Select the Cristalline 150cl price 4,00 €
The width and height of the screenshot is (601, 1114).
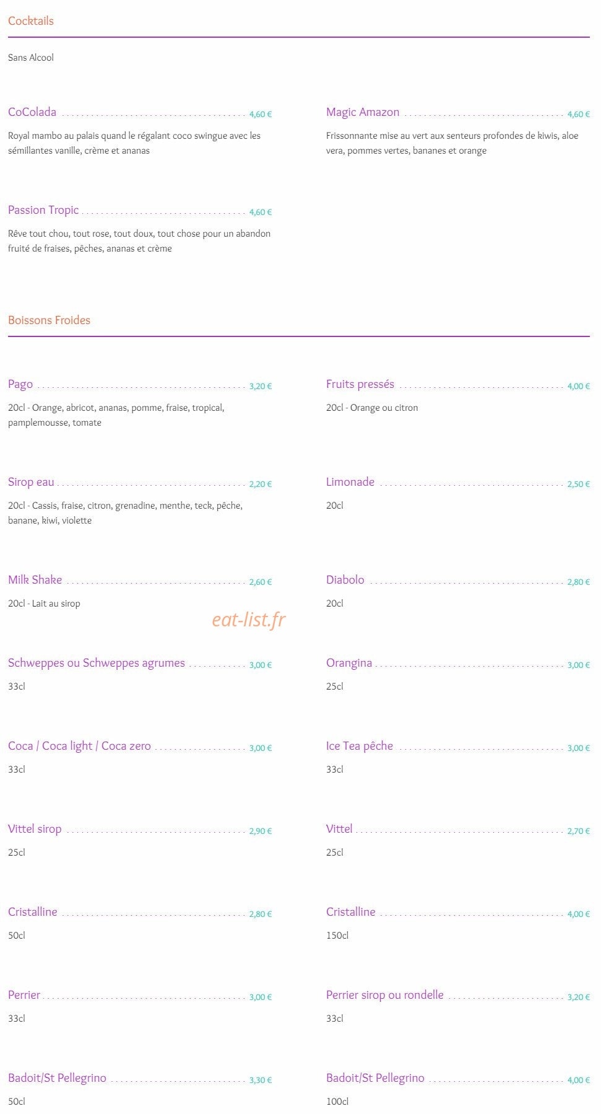(578, 914)
